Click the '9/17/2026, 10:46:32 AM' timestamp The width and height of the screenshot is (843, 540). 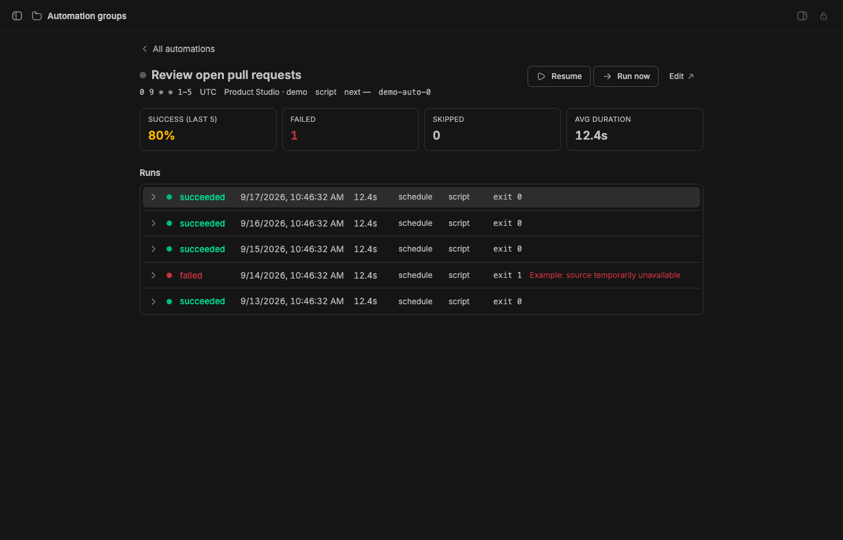click(x=292, y=197)
